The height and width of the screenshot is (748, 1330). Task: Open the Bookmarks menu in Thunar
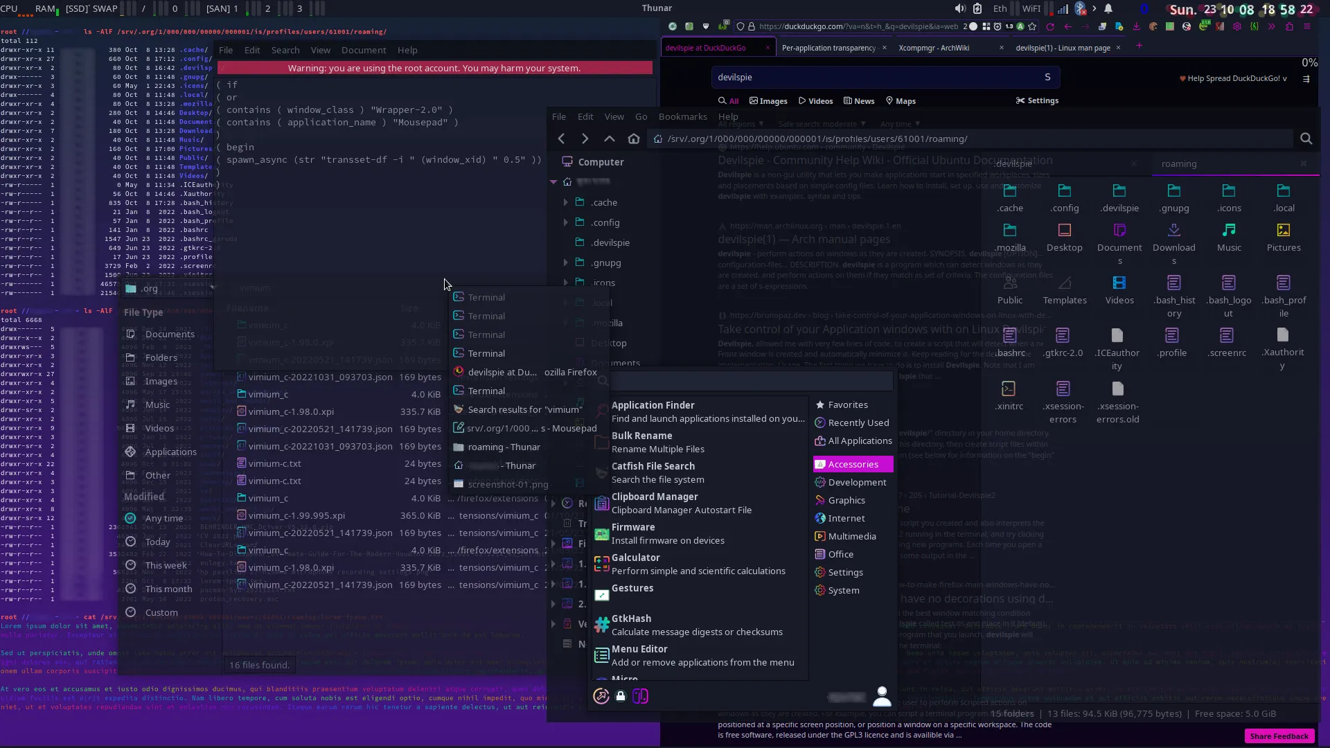pyautogui.click(x=682, y=116)
